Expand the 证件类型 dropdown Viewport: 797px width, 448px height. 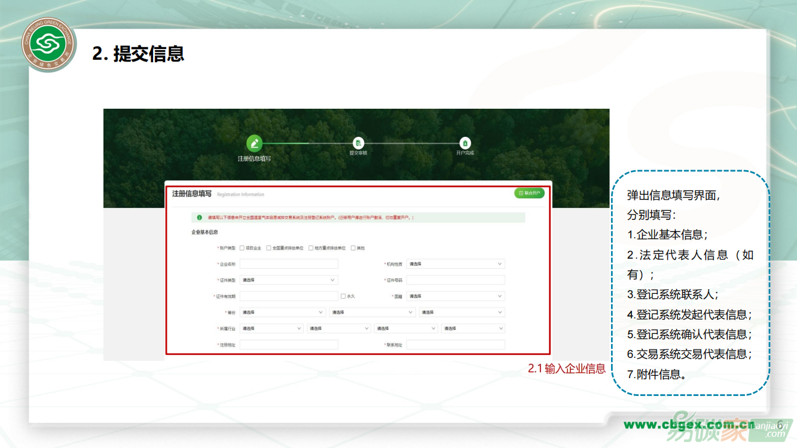(x=289, y=280)
